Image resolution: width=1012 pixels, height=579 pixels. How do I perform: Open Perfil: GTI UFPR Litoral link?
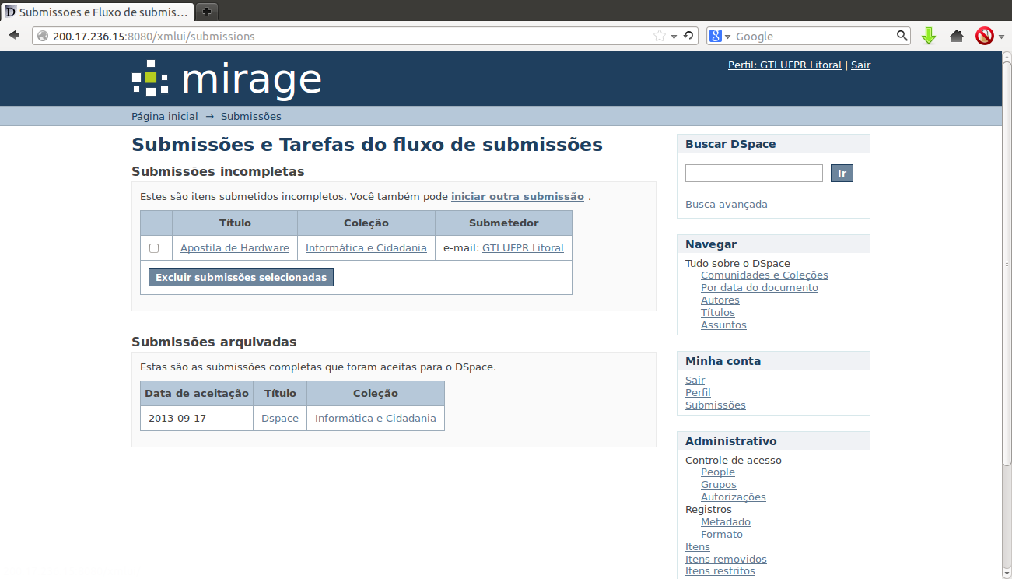784,65
